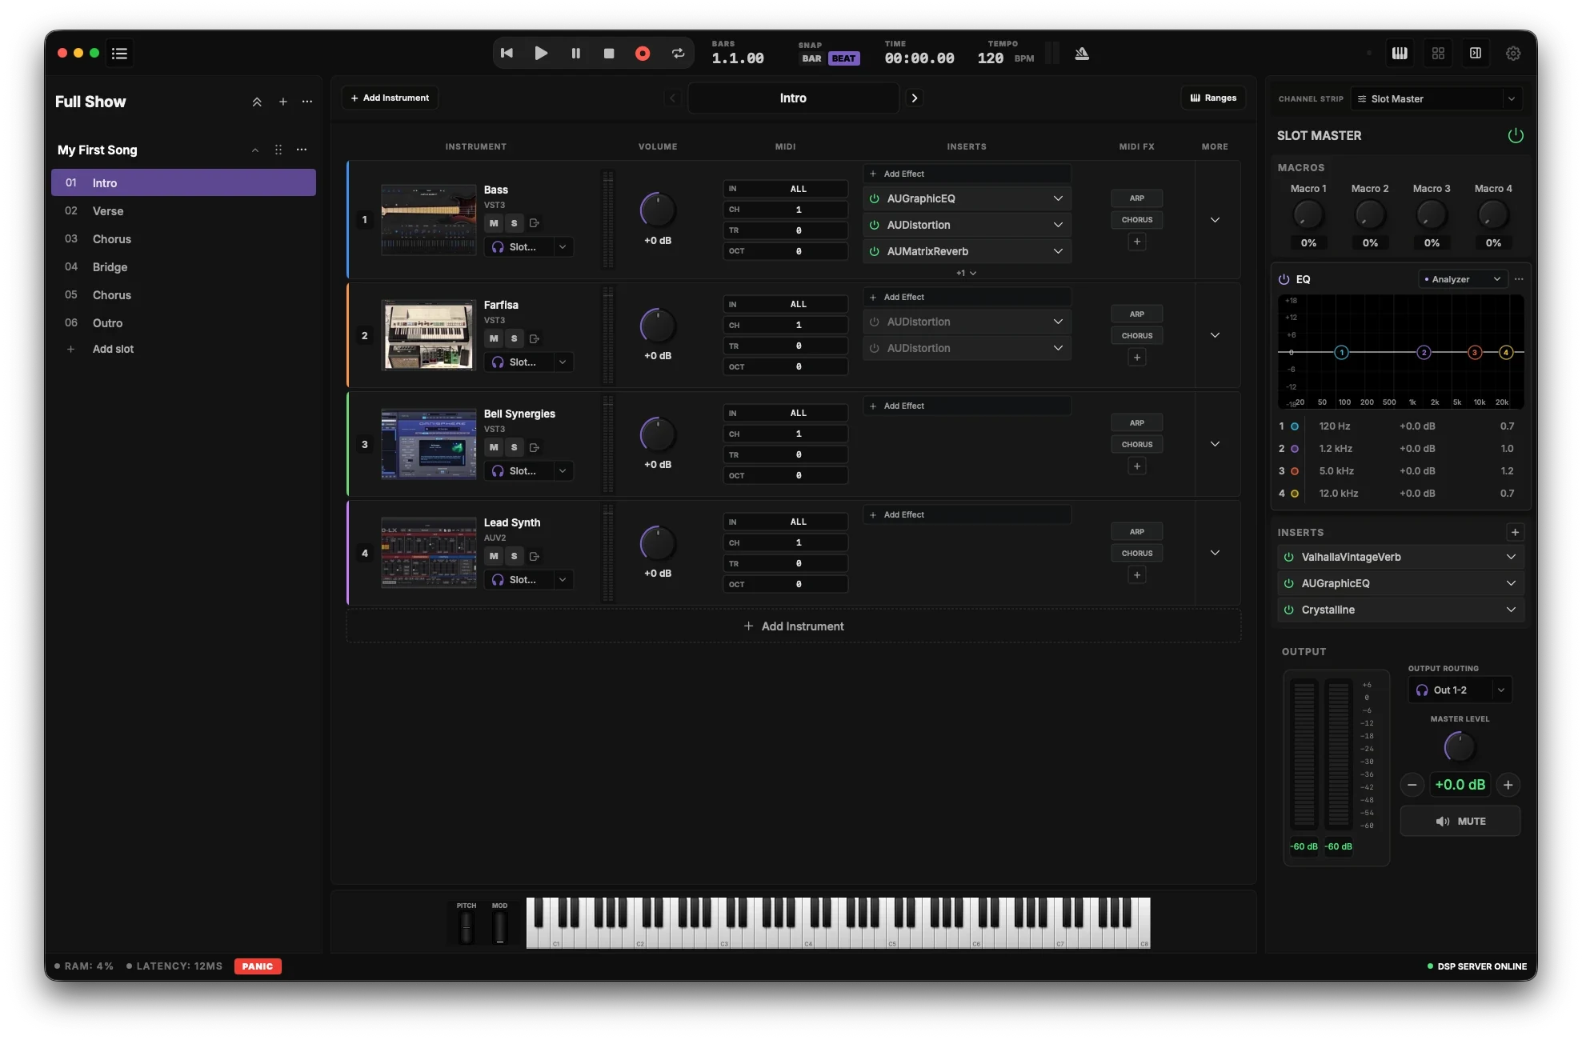1582x1040 pixels.
Task: Collapse all songs in Full Show
Action: (257, 102)
